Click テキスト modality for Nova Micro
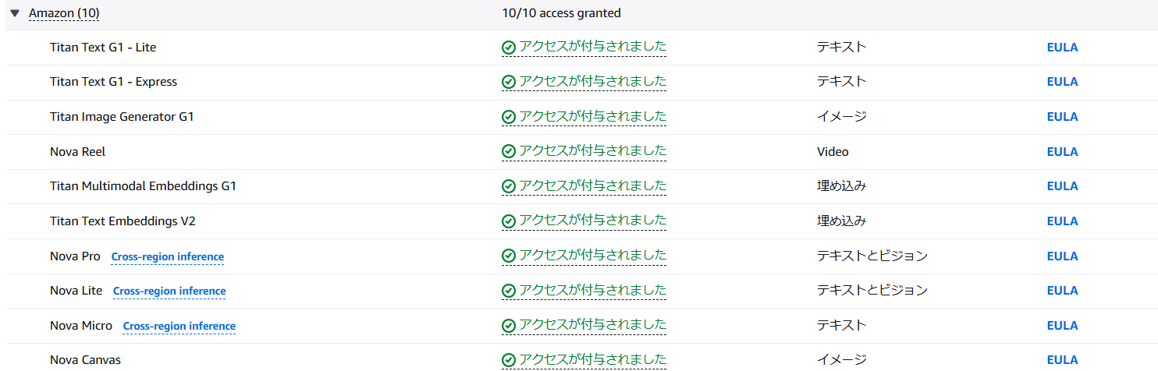Image resolution: width=1158 pixels, height=371 pixels. (842, 325)
